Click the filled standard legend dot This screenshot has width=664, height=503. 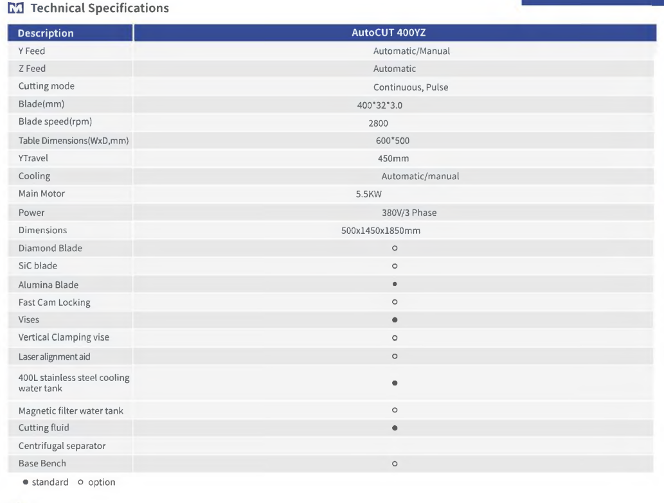(26, 482)
